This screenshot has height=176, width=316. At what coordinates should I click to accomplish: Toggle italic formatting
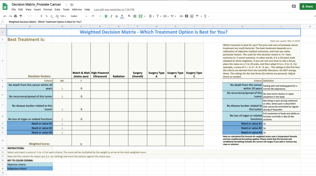tap(111, 16)
